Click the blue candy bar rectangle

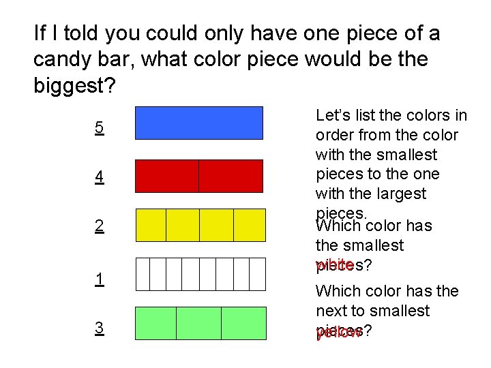coord(199,123)
